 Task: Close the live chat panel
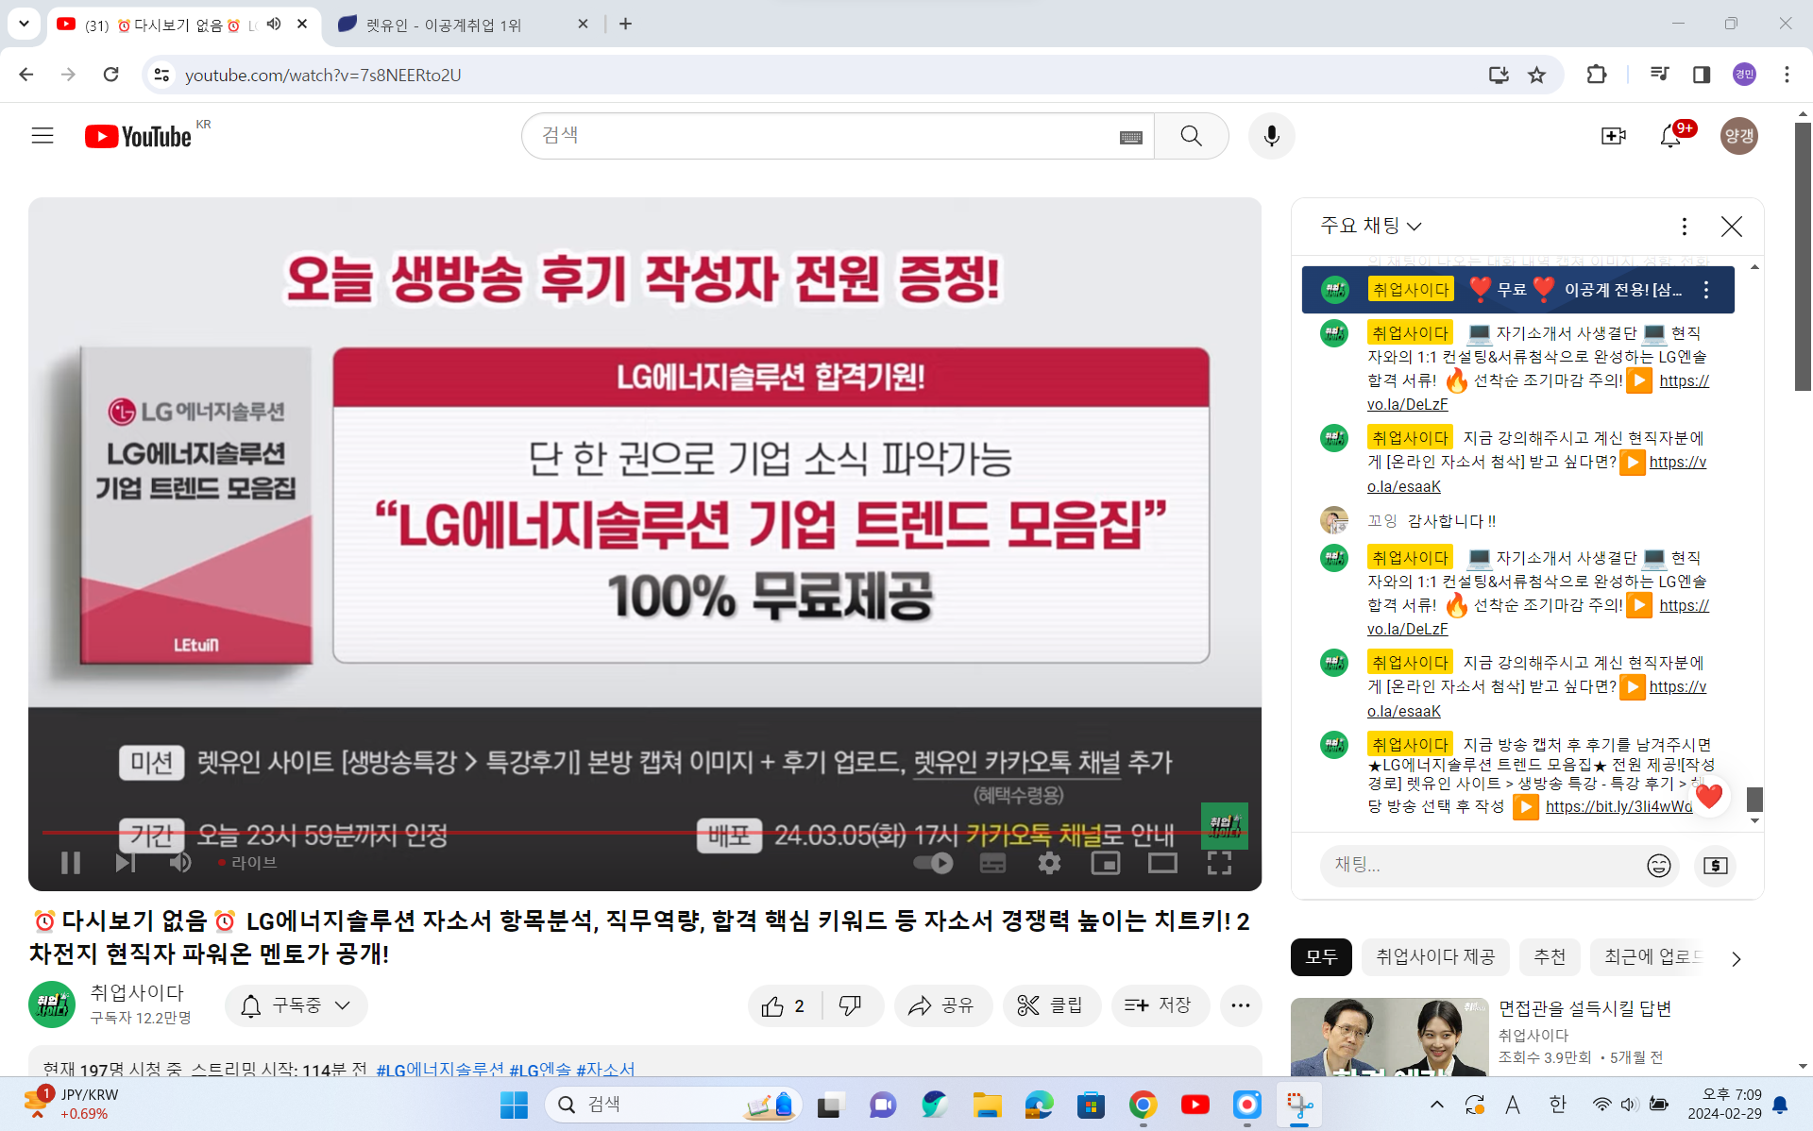pyautogui.click(x=1731, y=227)
